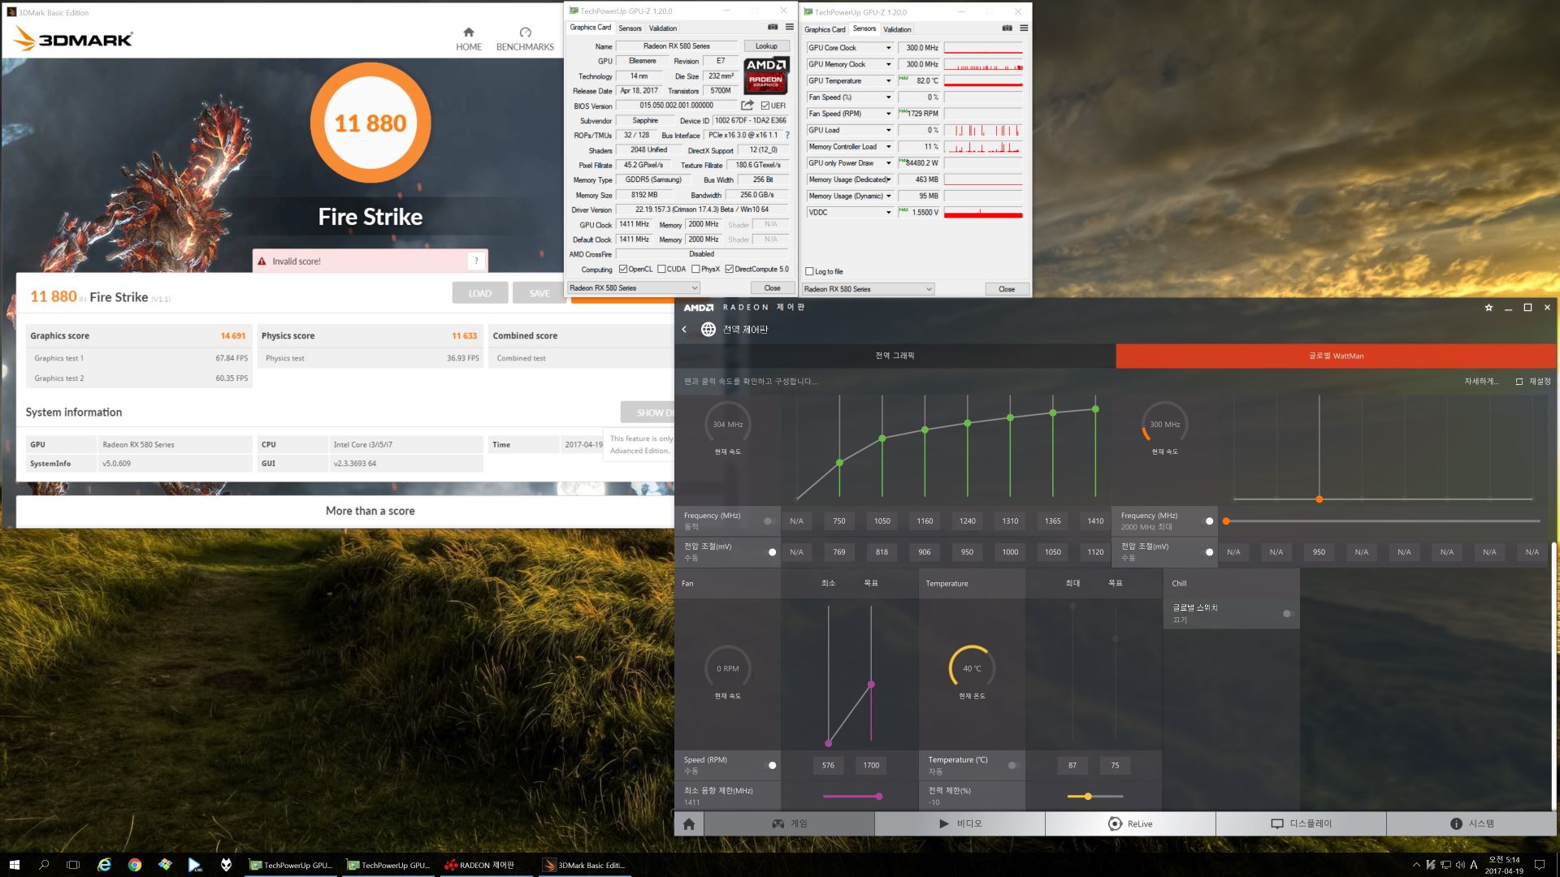The height and width of the screenshot is (877, 1560).
Task: Open Task View on taskbar
Action: click(73, 865)
